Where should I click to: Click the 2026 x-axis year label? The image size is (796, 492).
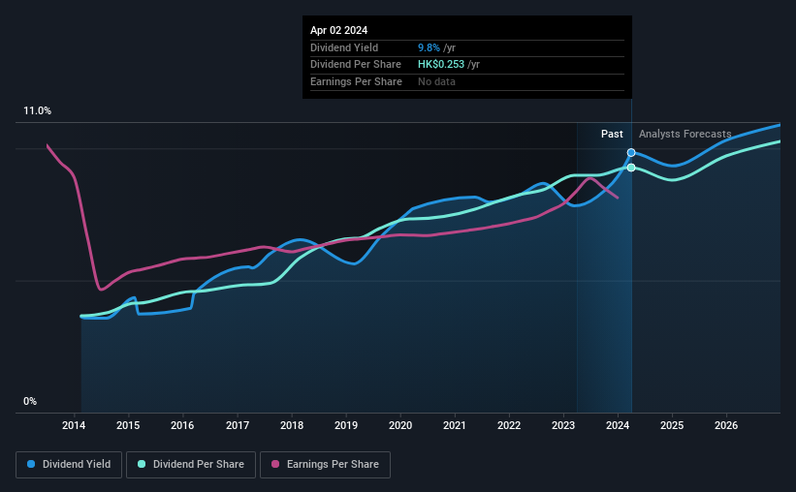pos(726,425)
